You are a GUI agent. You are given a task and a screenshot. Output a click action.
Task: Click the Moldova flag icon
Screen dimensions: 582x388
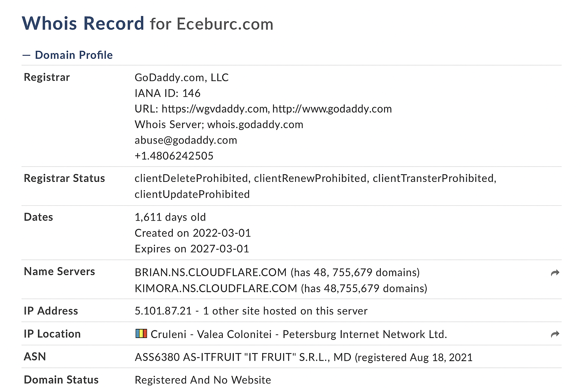141,333
